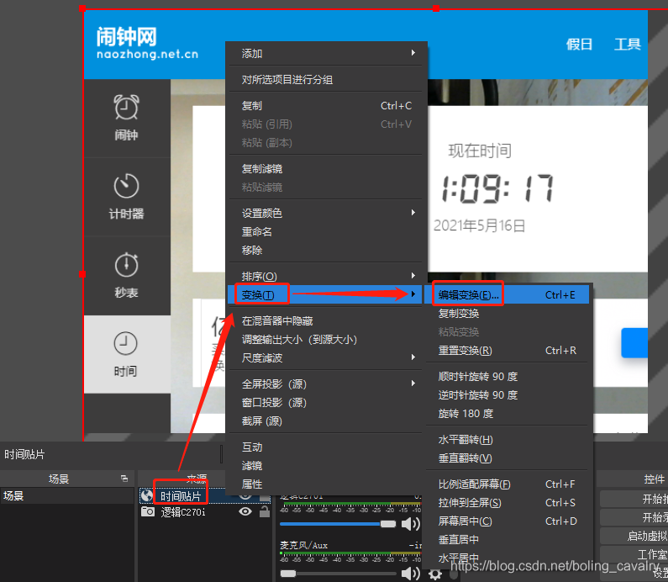Select 垂直翻转(V)
Image resolution: width=668 pixels, height=582 pixels.
507,458
